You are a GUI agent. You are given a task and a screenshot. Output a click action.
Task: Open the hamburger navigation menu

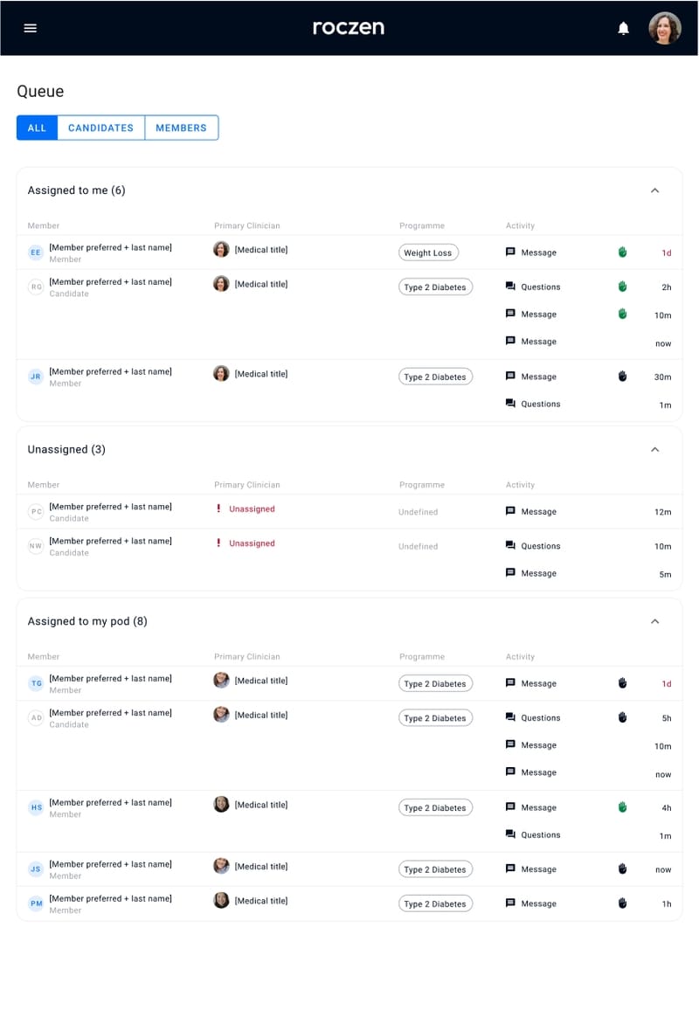click(x=31, y=28)
